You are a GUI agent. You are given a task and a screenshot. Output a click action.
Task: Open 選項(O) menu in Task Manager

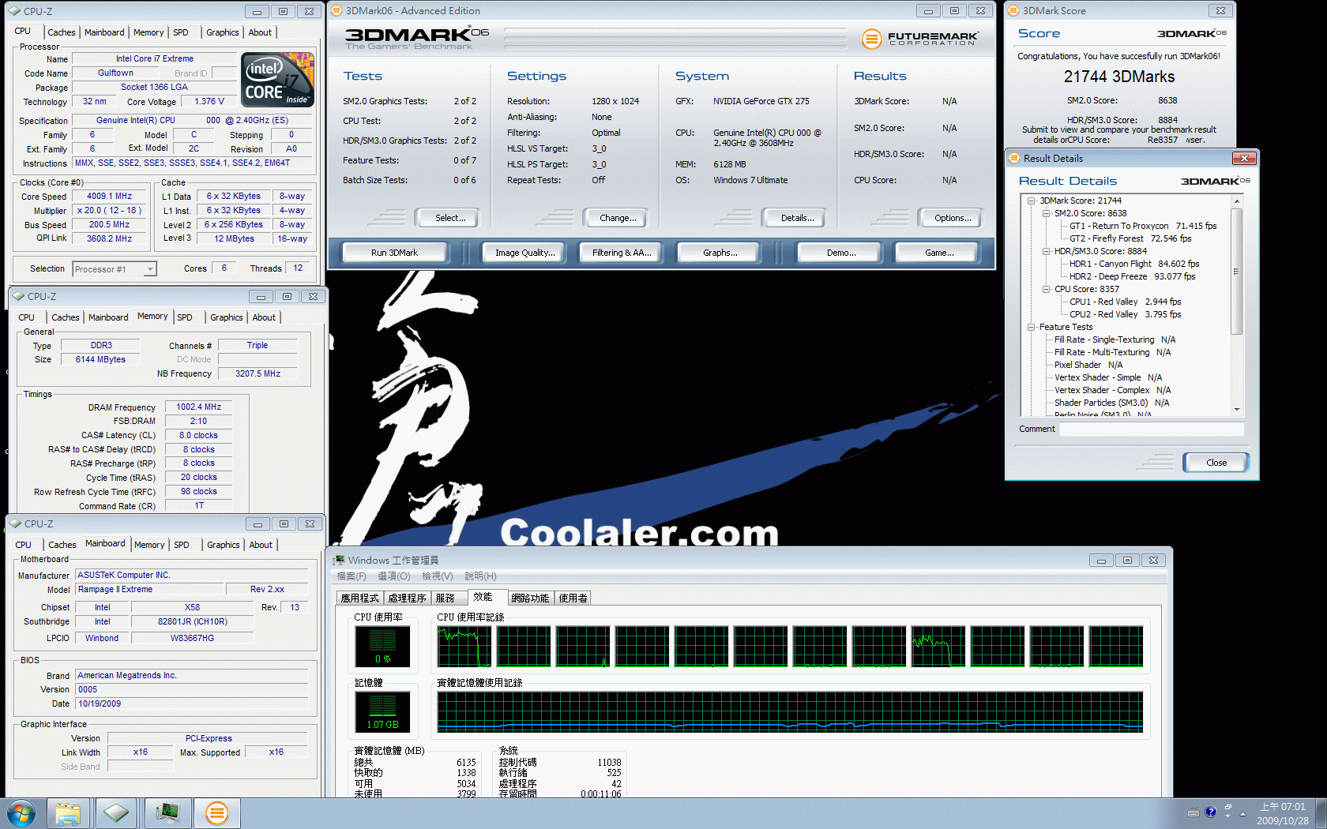point(393,576)
